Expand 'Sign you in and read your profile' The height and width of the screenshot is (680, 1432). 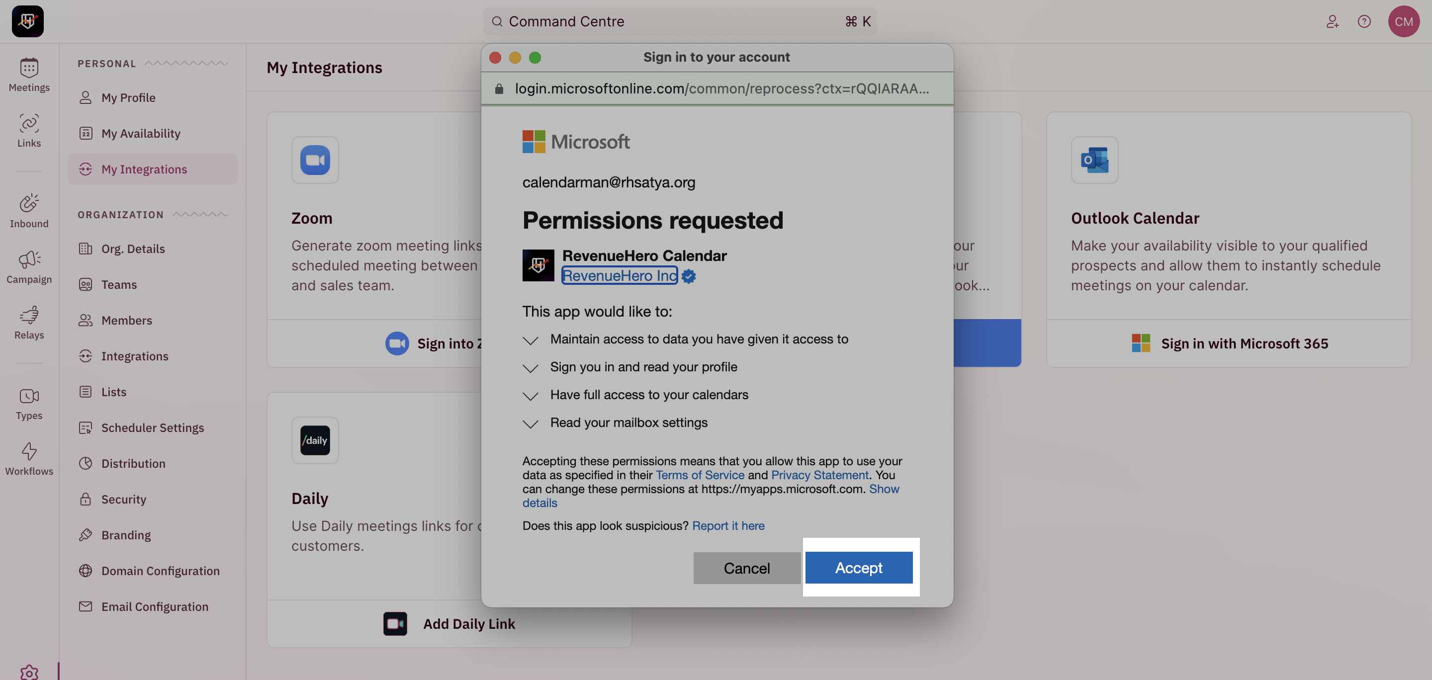(x=531, y=368)
